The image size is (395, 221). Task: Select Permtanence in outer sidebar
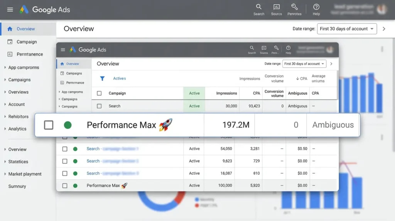(30, 54)
